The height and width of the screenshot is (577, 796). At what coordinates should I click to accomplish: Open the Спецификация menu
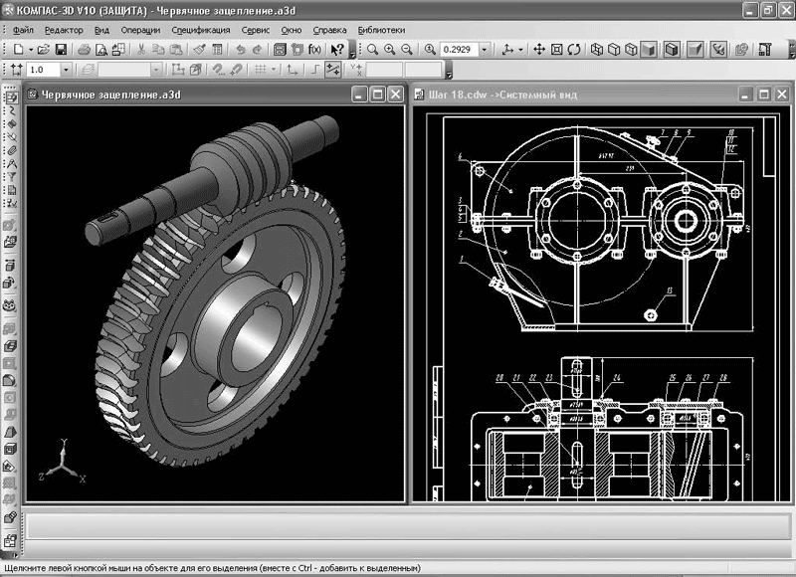tap(201, 30)
